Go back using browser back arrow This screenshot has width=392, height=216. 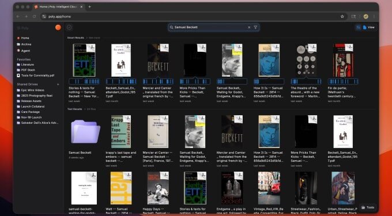(x=18, y=17)
